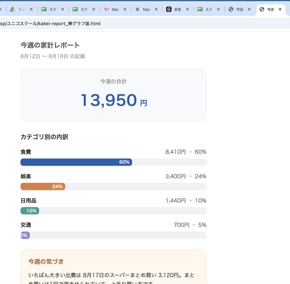Focus the address bar with the kakei-report URL
This screenshot has height=284, width=290.
point(145,24)
